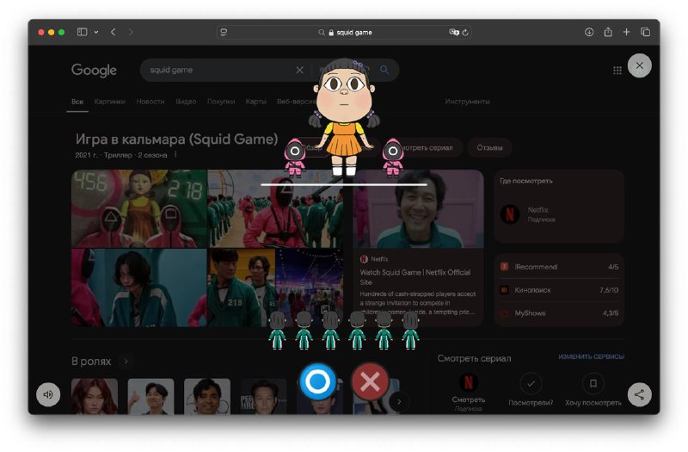
Task: Open a new tab
Action: coord(627,32)
